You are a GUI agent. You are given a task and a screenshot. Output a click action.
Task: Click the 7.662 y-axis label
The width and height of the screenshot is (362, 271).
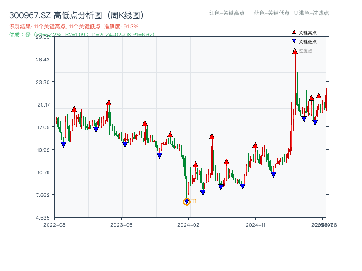pos(43,195)
